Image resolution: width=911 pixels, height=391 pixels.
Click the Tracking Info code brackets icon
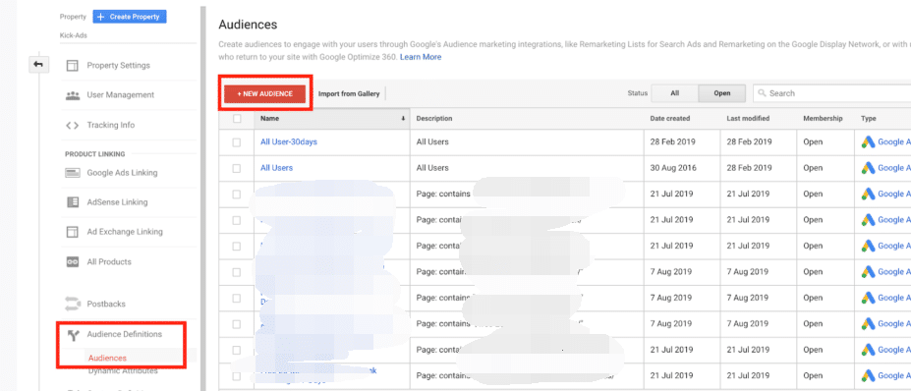72,125
